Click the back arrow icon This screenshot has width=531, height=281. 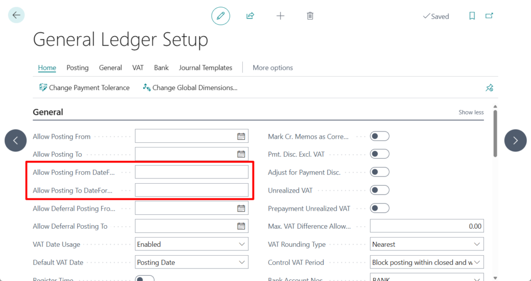point(17,16)
